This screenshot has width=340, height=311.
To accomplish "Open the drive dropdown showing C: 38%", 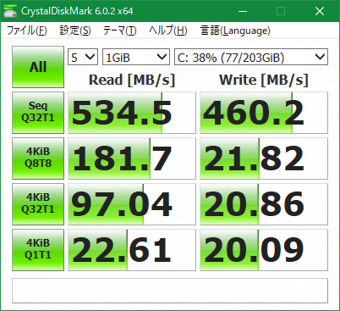I will [x=251, y=57].
